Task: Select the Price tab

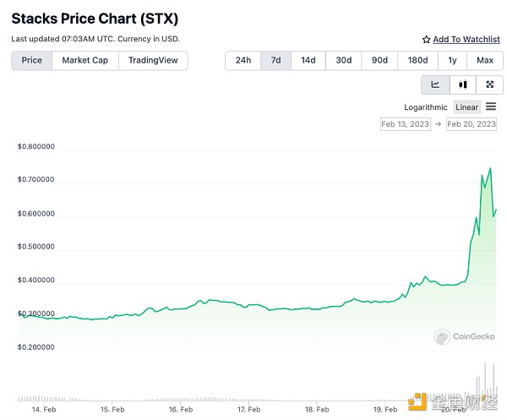Action: 32,60
